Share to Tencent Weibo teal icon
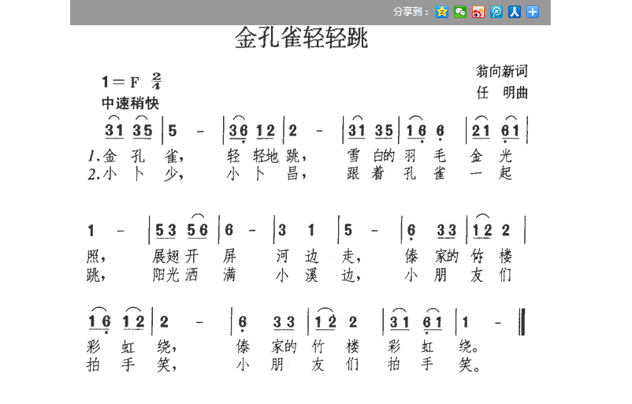Image resolution: width=632 pixels, height=404 pixels. [496, 12]
